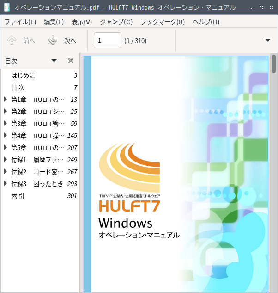Open the 表示(V) menu
The image size is (278, 293).
tap(82, 22)
